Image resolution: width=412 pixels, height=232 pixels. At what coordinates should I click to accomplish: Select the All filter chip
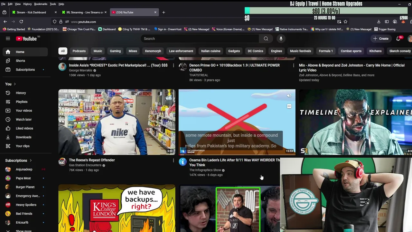pyautogui.click(x=63, y=51)
